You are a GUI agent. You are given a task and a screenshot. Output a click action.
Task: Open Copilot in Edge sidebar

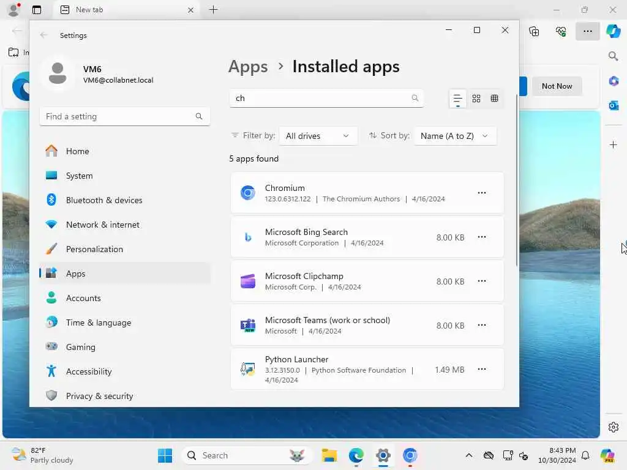(x=613, y=31)
